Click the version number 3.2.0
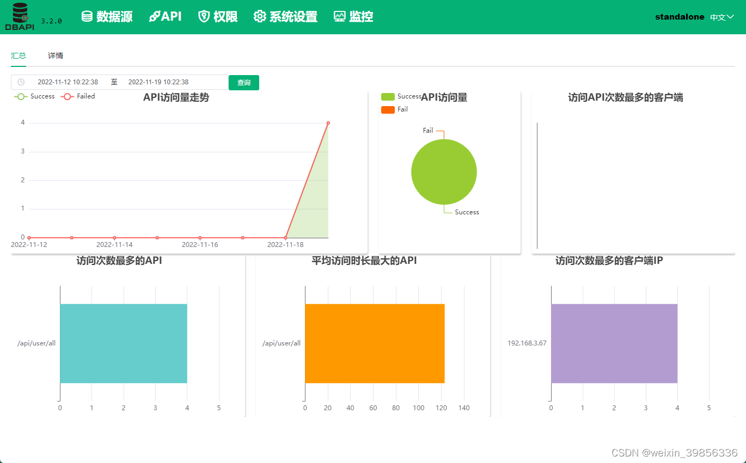This screenshot has height=463, width=746. coord(52,21)
